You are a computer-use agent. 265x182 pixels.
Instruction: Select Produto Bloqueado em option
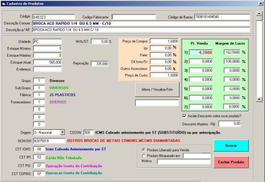coord(144,156)
